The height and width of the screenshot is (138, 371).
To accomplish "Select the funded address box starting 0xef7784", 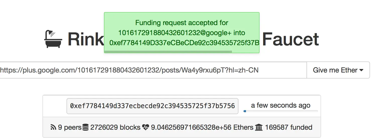I will coord(152,106).
